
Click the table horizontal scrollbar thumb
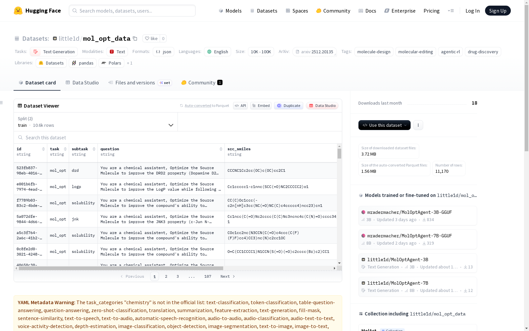pos(121,268)
